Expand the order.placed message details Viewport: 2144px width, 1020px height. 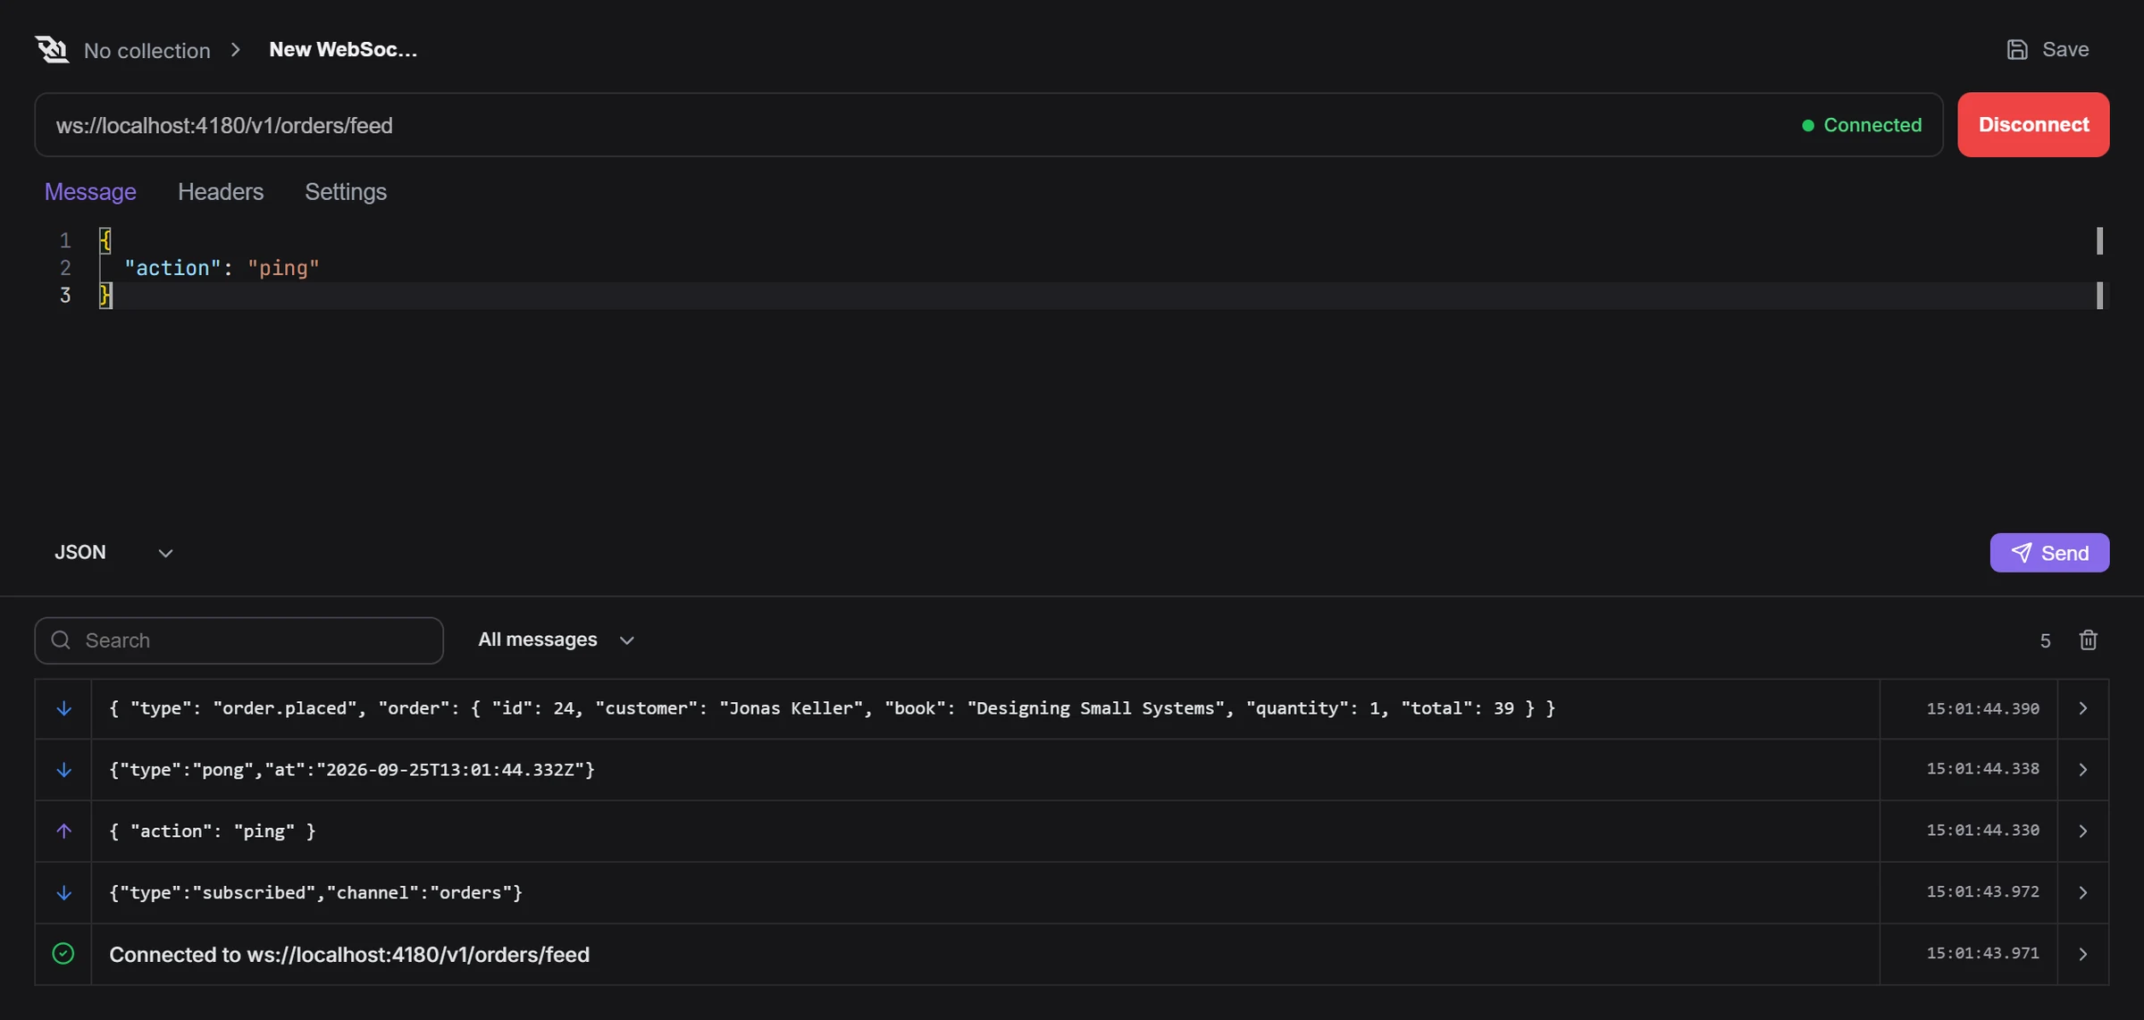point(2082,708)
